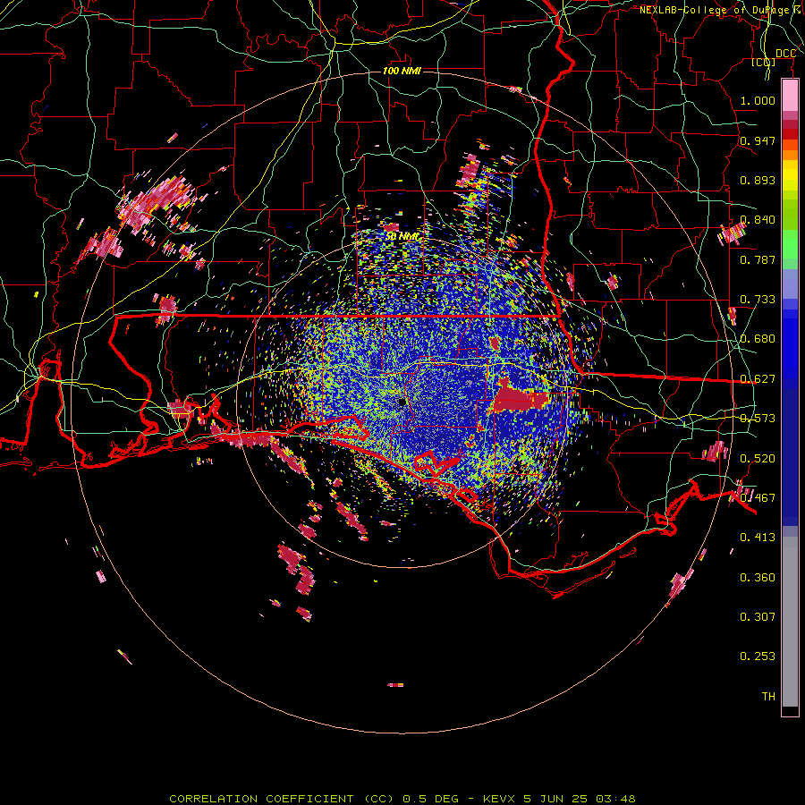
Task: Click the 0.307 scale label
Action: pos(758,617)
